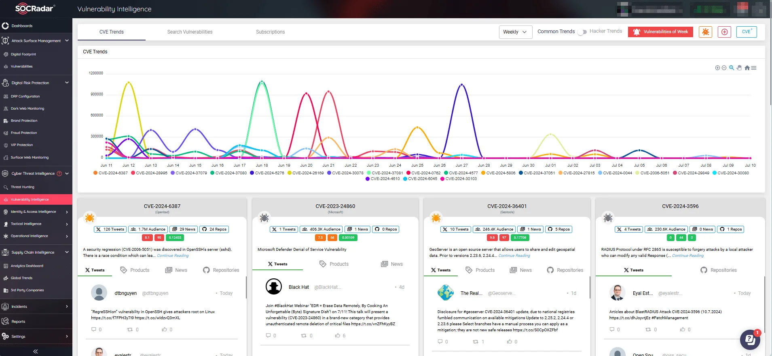This screenshot has height=356, width=772.
Task: Click Vulnerabilities of Week button
Action: tap(660, 32)
